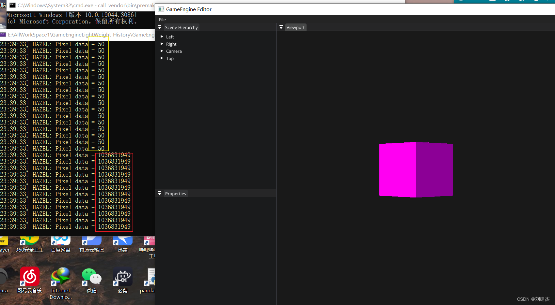The height and width of the screenshot is (305, 555).
Task: Collapse the Properties panel arrow
Action: coord(160,194)
